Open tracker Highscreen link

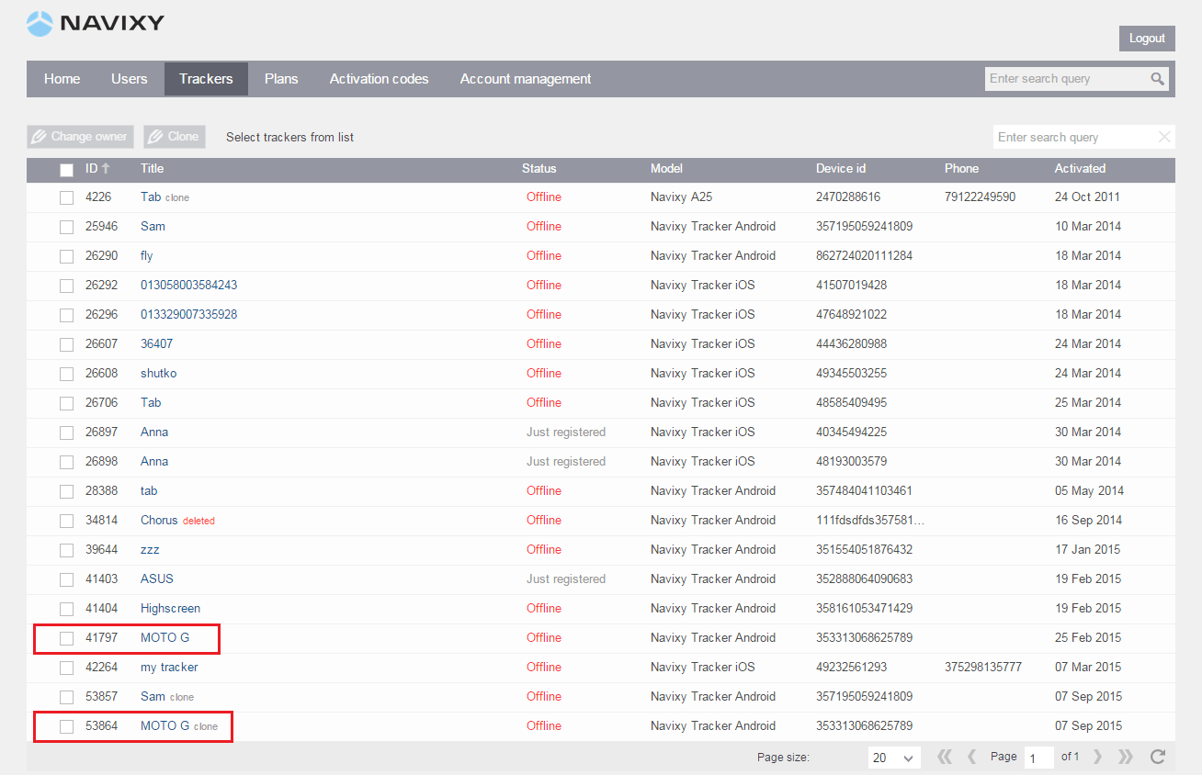coord(170,608)
